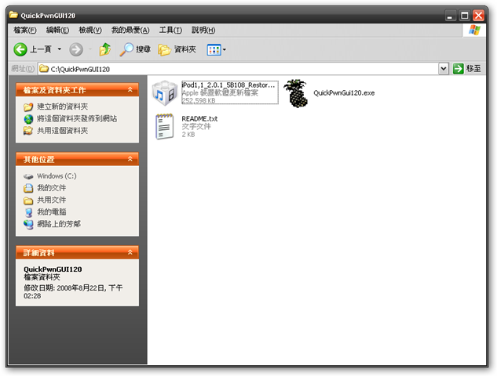497x376 pixels.
Task: Click the share folder hand icon
Action: [x=28, y=131]
